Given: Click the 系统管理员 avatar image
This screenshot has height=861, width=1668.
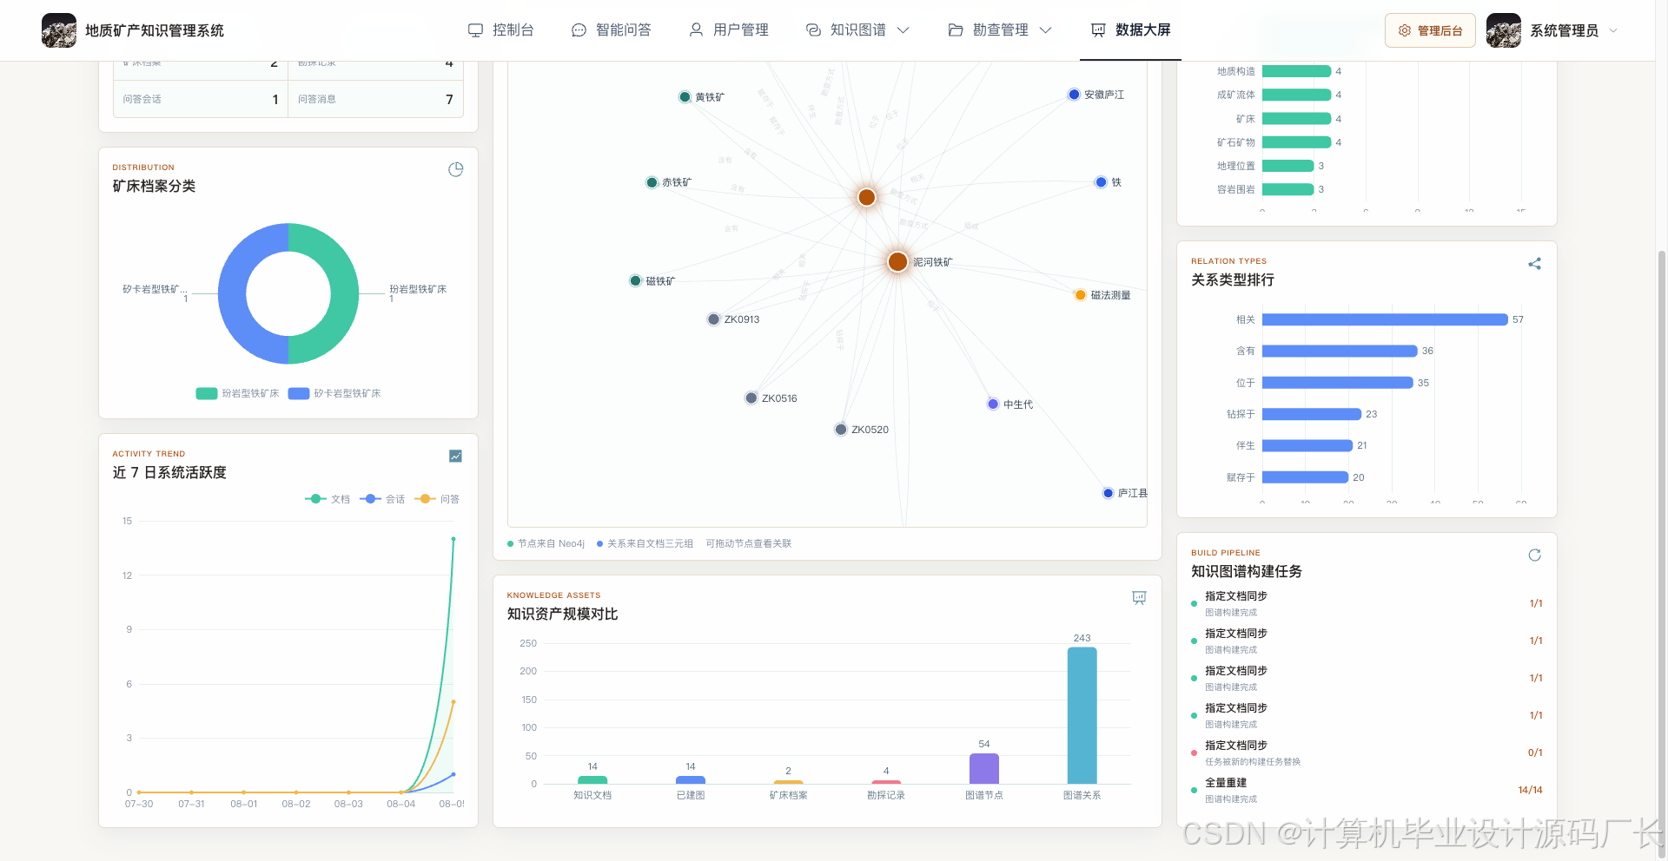Looking at the screenshot, I should (x=1503, y=30).
